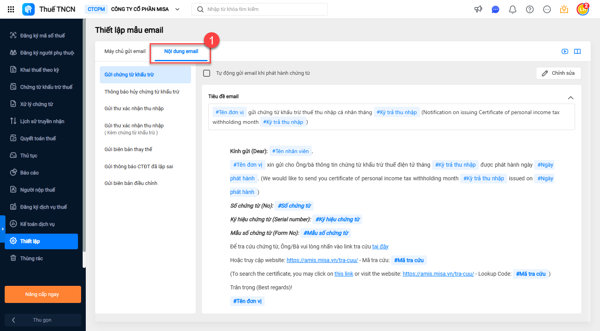Select Thiết lập in the sidebar
The height and width of the screenshot is (331, 600).
click(x=41, y=241)
